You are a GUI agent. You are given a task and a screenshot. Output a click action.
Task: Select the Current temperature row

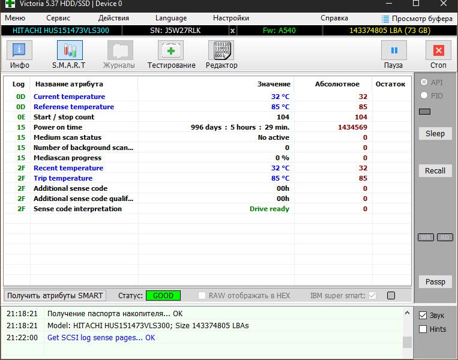tap(207, 97)
